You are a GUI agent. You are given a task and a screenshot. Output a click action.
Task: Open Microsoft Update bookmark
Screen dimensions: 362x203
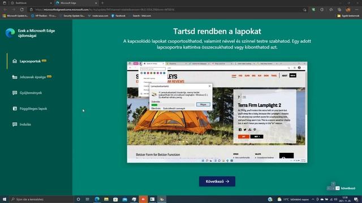(x=15, y=16)
